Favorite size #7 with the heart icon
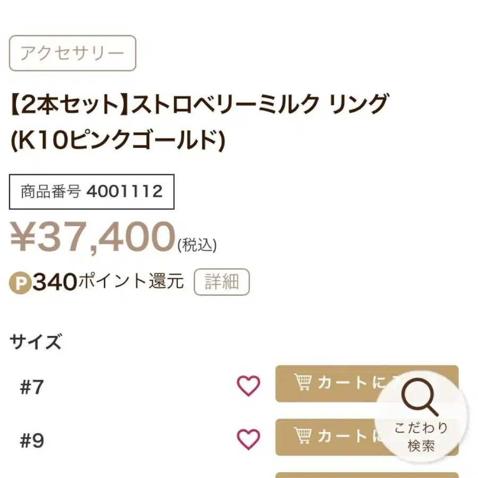478x478 pixels. (x=249, y=386)
